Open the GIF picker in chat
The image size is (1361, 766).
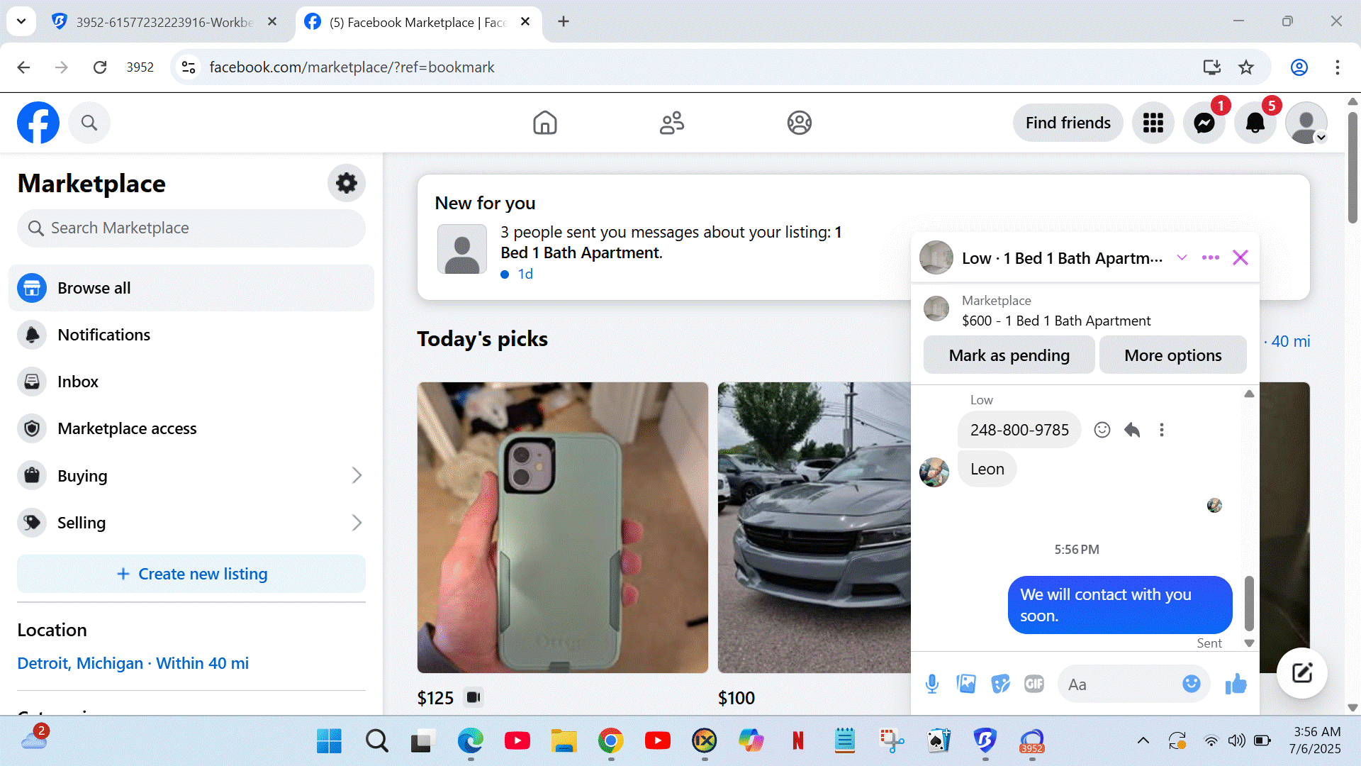[x=1034, y=684]
